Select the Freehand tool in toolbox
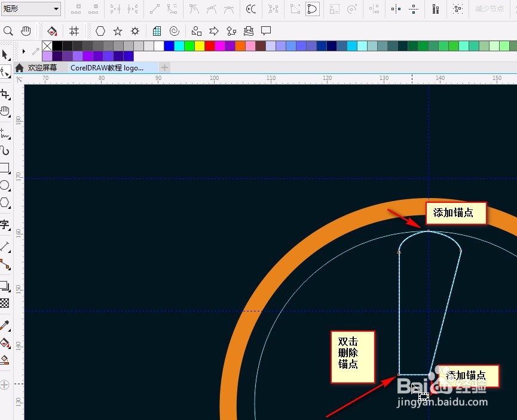Viewport: 517px width, 420px height. (x=5, y=134)
